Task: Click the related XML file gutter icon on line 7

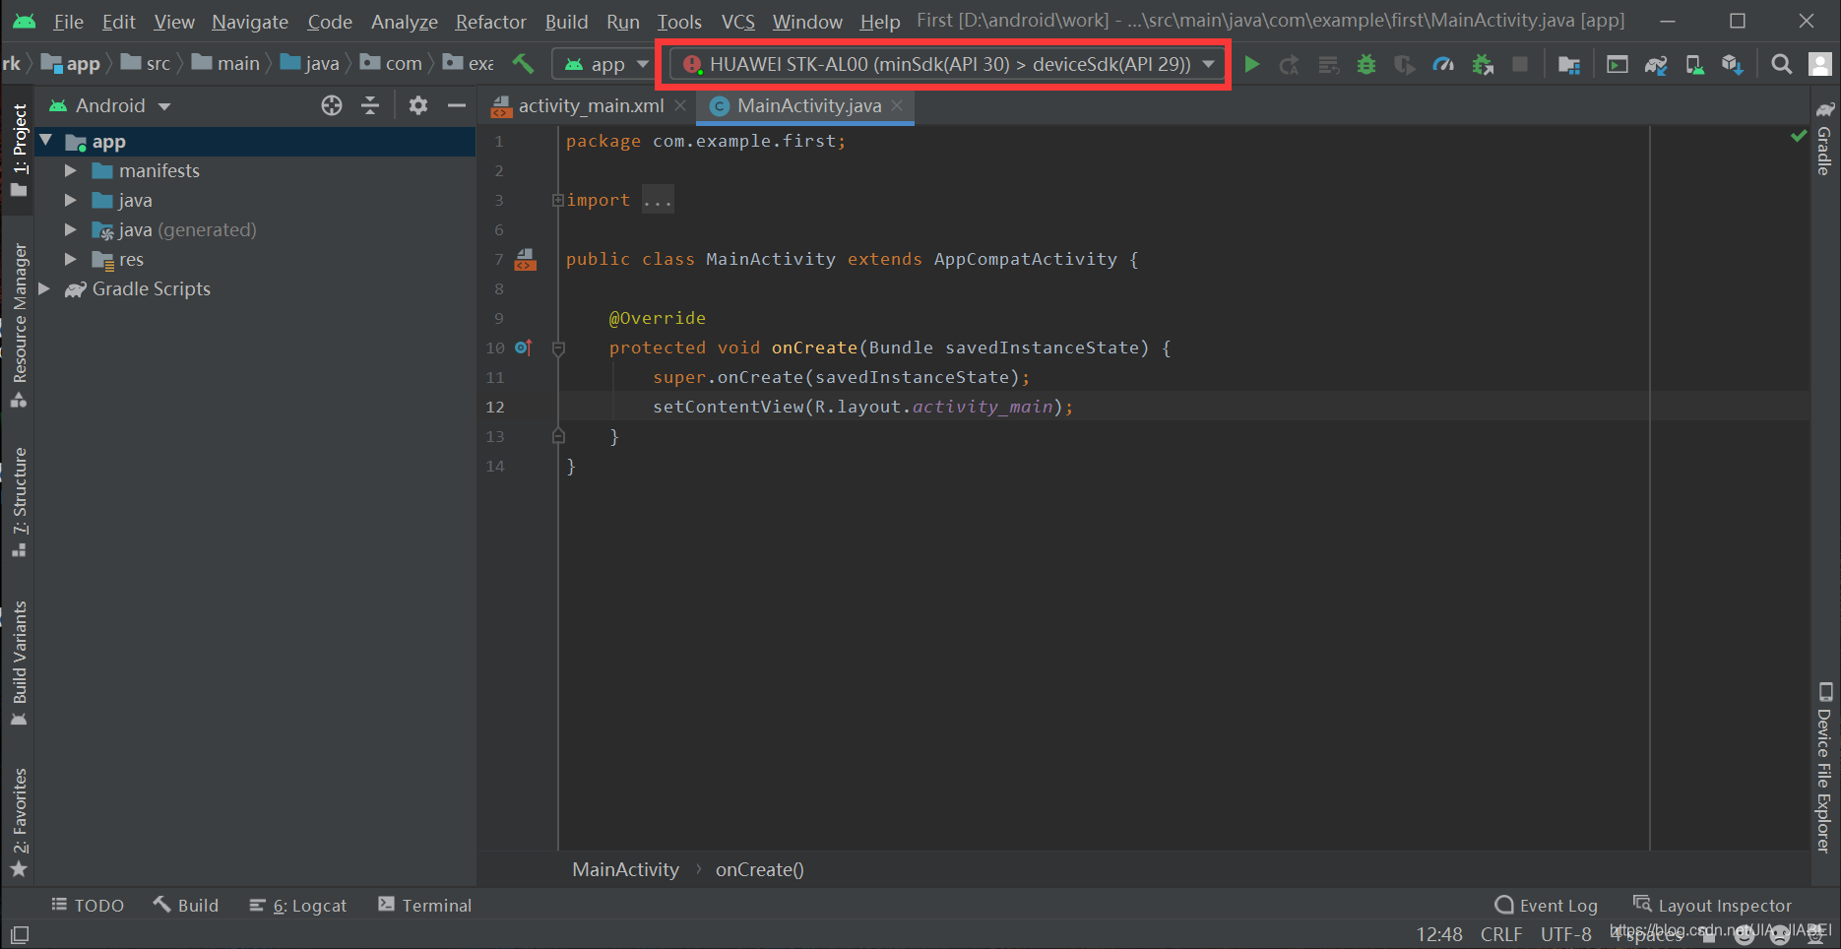Action: coord(526,260)
